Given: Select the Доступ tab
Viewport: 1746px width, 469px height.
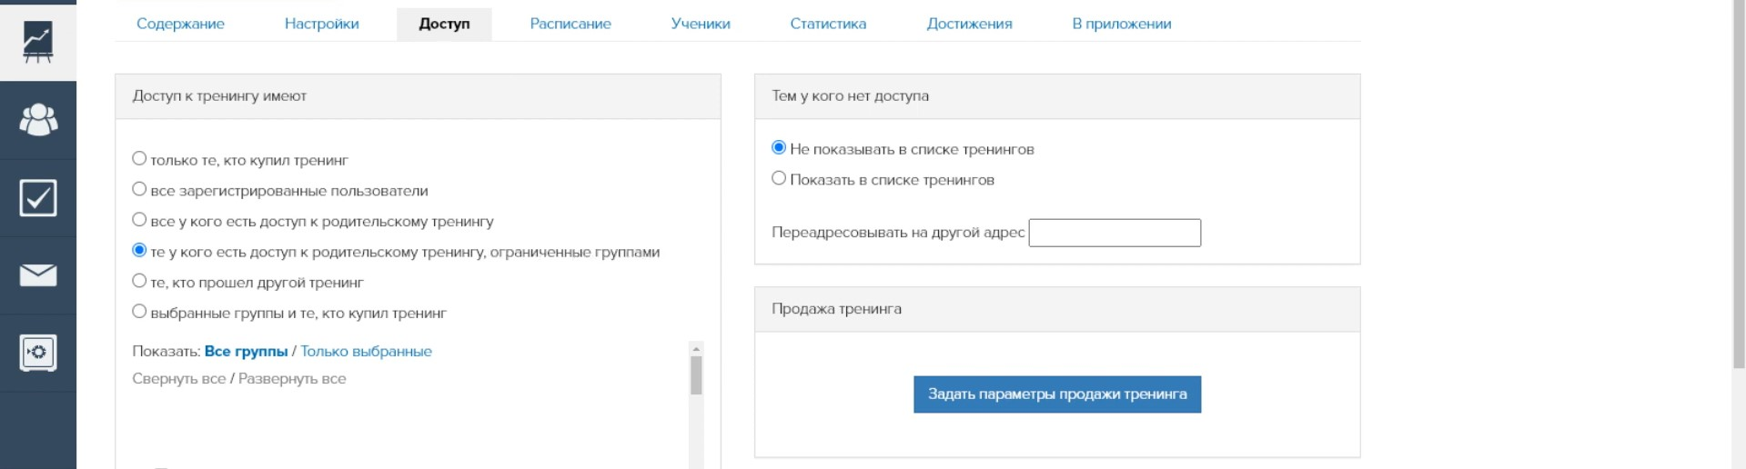Looking at the screenshot, I should pos(444,24).
